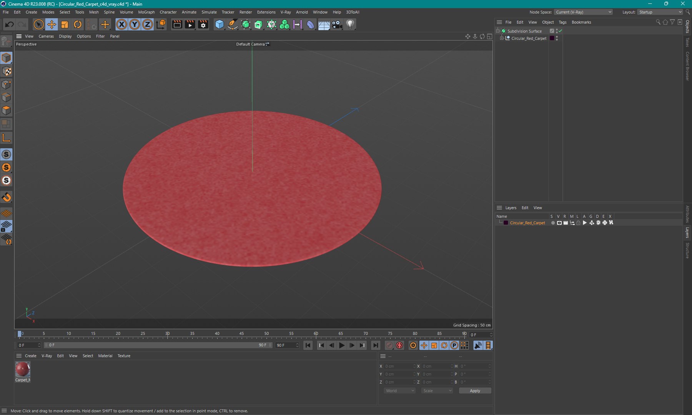Open the MoGraph menu

pos(146,12)
